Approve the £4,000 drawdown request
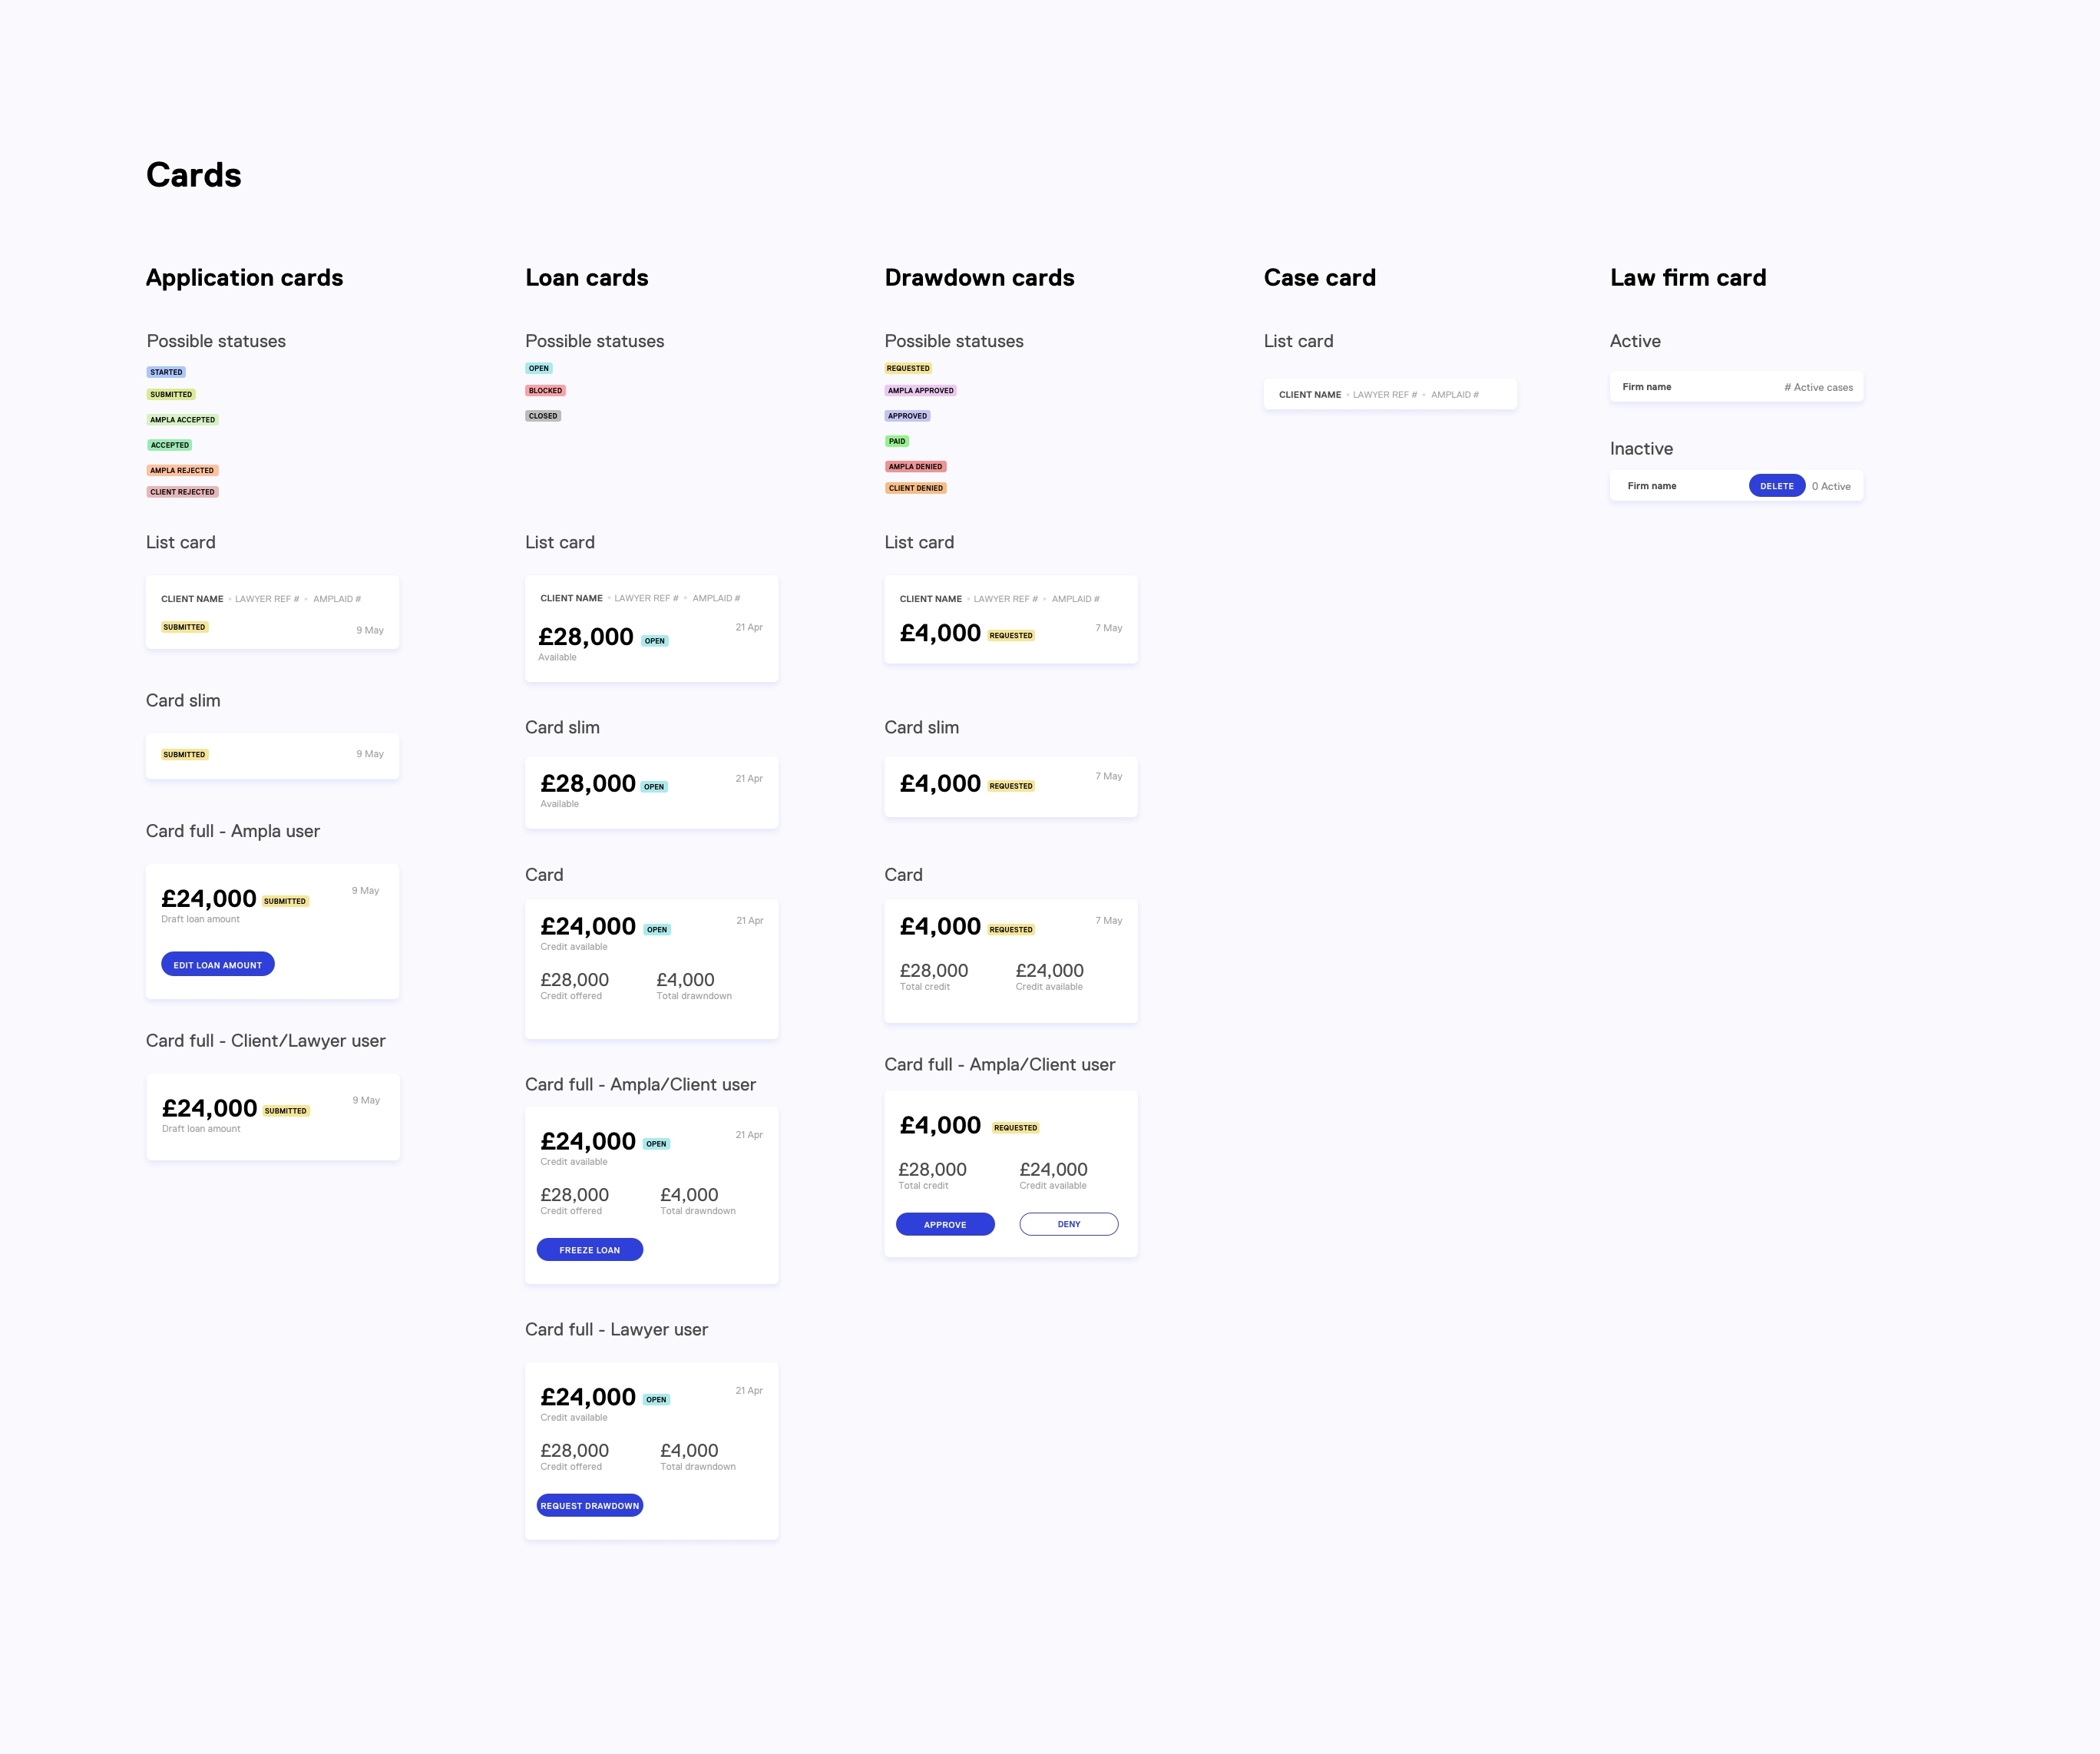The image size is (2100, 1754). pyautogui.click(x=944, y=1224)
